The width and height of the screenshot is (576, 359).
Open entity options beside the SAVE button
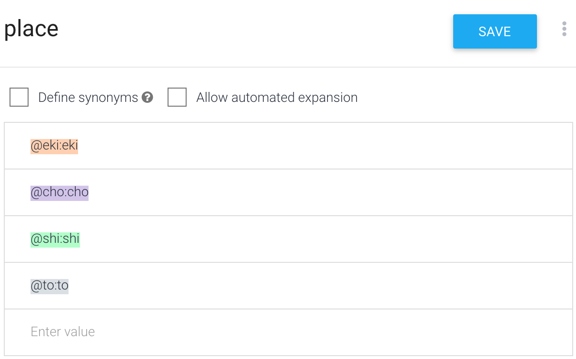[x=564, y=29]
